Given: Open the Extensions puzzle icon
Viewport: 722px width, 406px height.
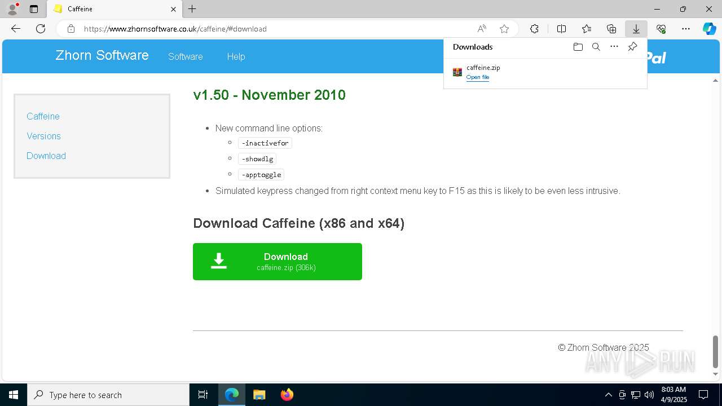Looking at the screenshot, I should pos(534,29).
